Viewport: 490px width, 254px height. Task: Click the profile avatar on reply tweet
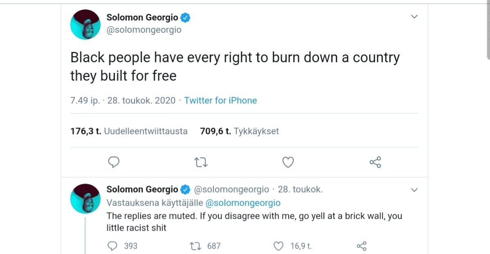(x=85, y=198)
